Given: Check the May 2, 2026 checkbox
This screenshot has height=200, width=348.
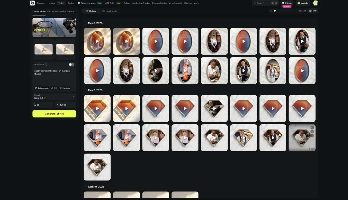Looking at the screenshot, I should (x=85, y=90).
